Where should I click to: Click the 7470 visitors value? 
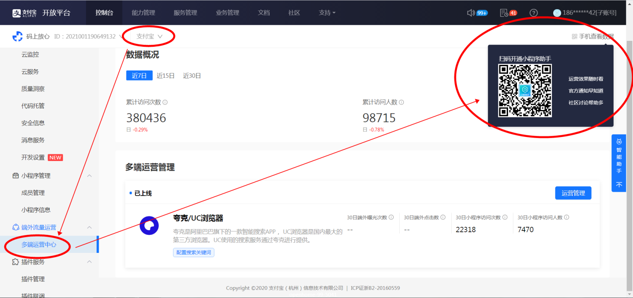tap(526, 230)
